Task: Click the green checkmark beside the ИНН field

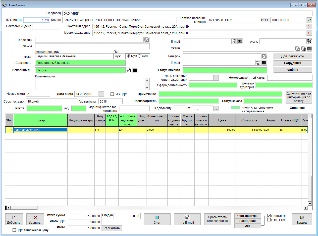Action: (309, 20)
